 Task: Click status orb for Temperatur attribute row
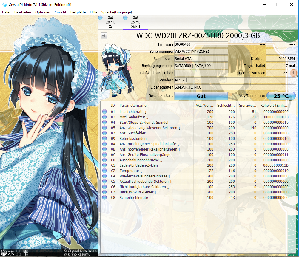click(x=104, y=171)
